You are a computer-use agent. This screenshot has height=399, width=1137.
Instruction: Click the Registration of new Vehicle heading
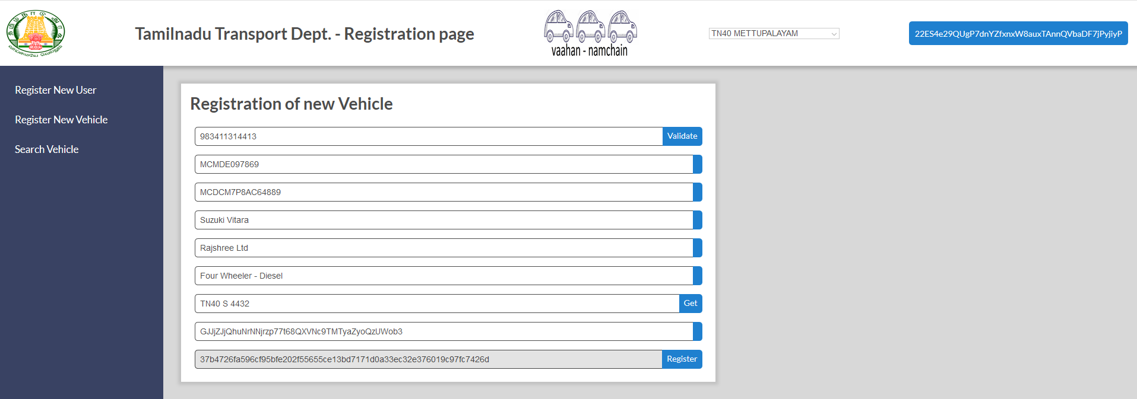(x=292, y=104)
